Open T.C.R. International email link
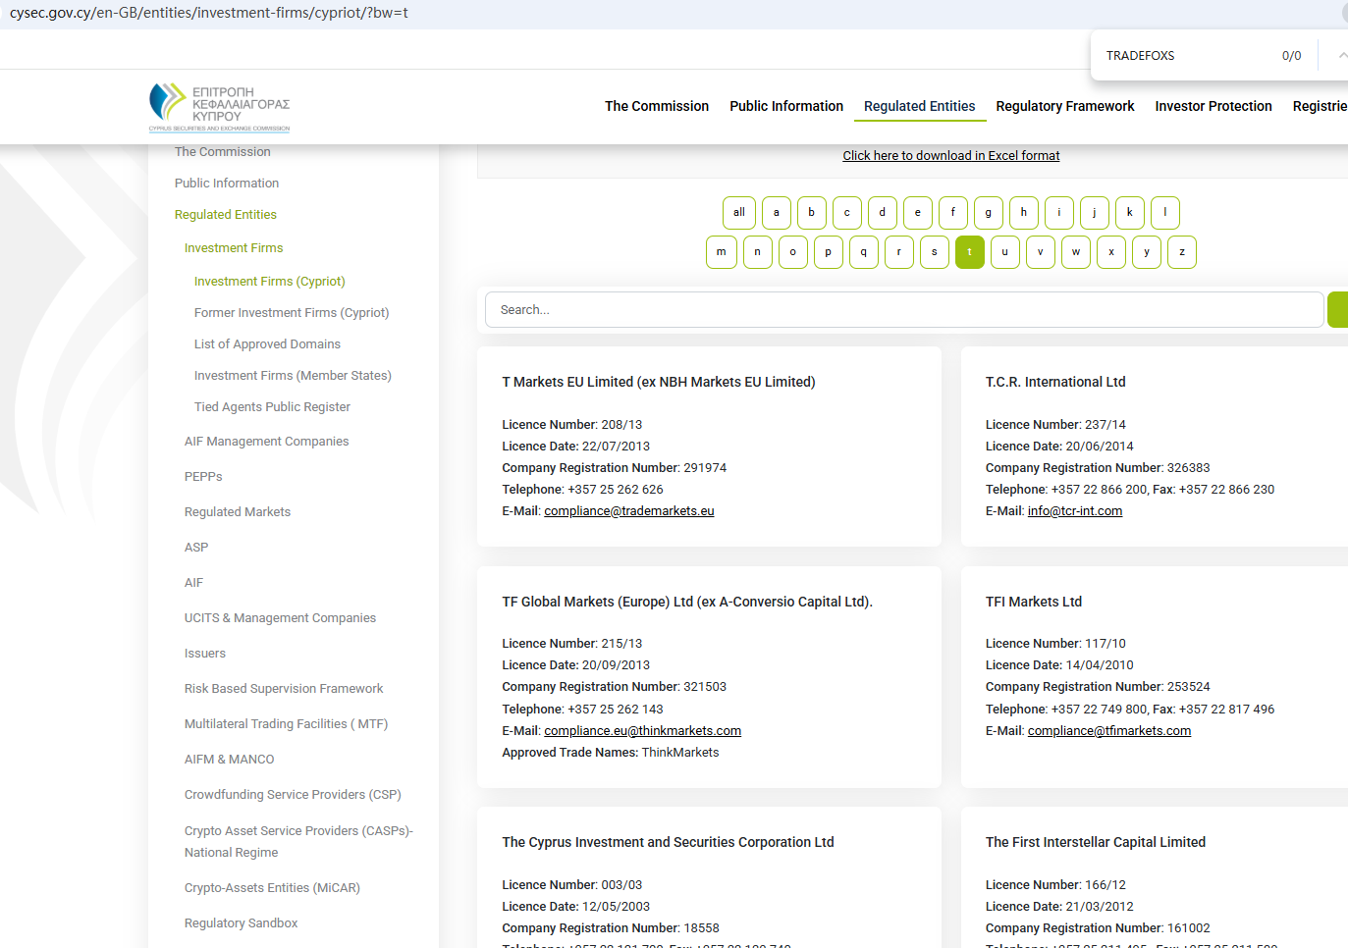Image resolution: width=1348 pixels, height=948 pixels. click(1074, 511)
